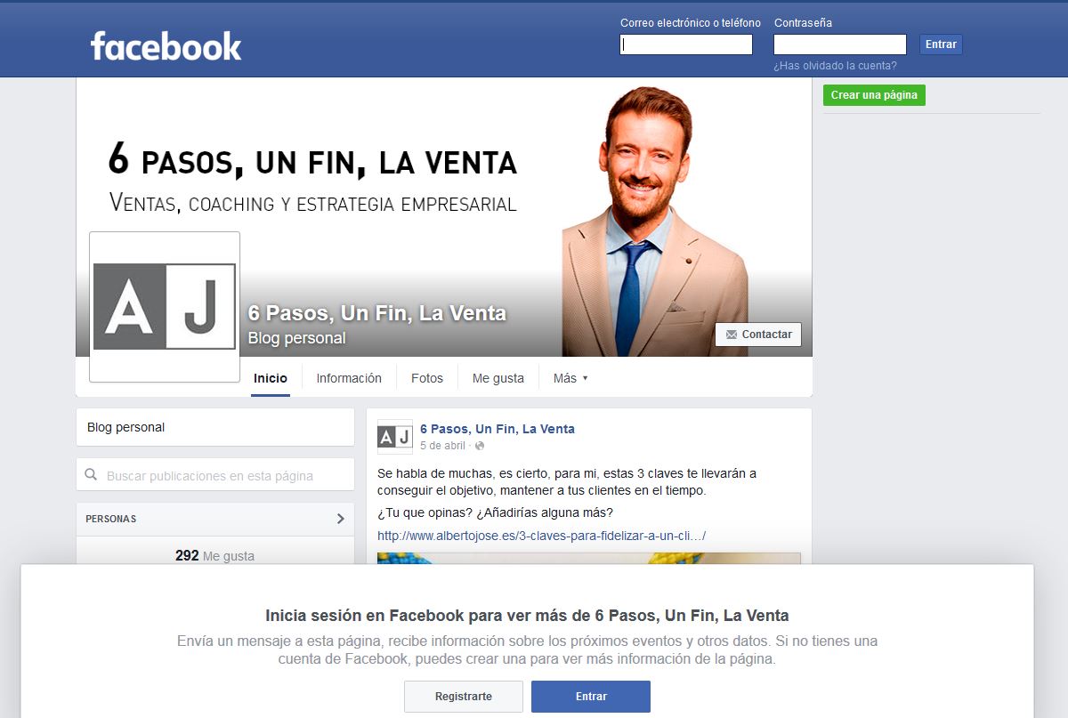Click the post preview image
1068x718 pixels.
(x=589, y=558)
